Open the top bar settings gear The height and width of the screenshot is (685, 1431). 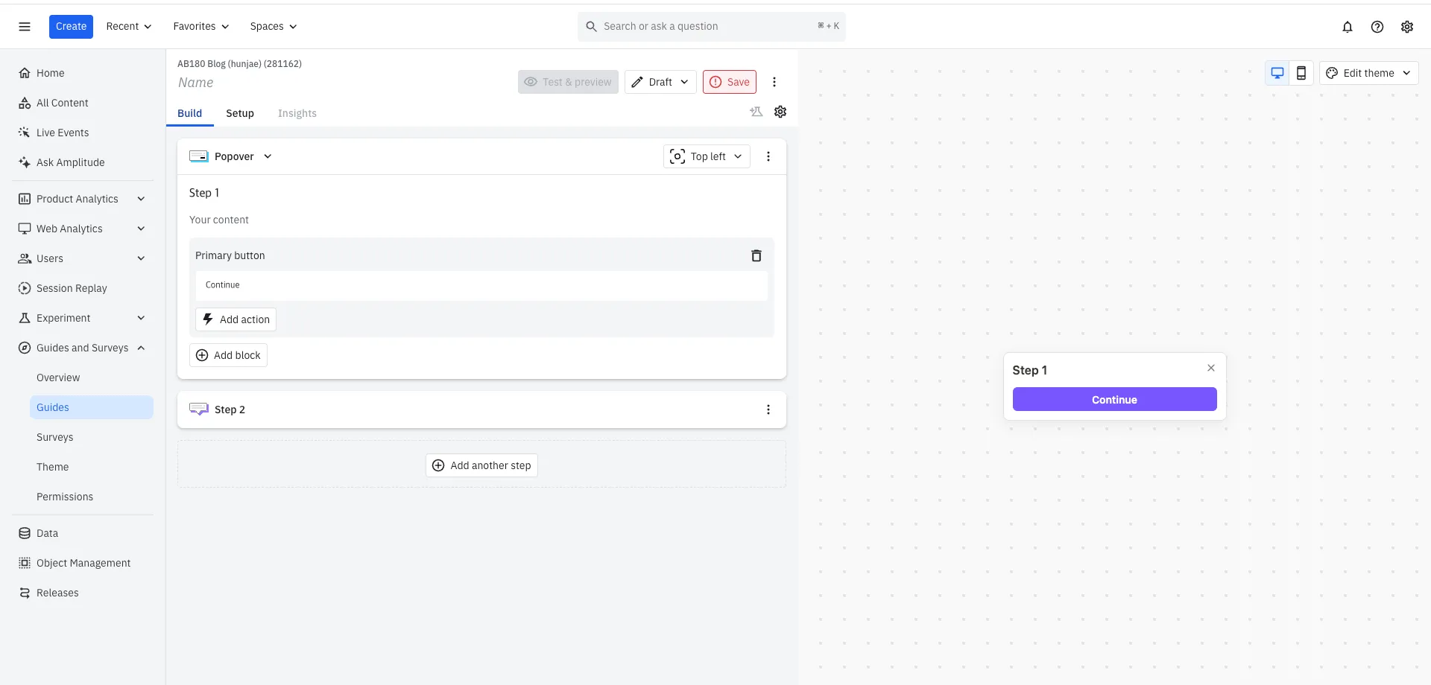(x=1407, y=27)
